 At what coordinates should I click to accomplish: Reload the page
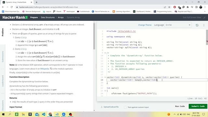tap(12, 7)
